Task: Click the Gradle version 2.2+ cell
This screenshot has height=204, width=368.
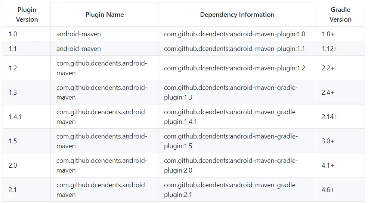Action: 328,68
